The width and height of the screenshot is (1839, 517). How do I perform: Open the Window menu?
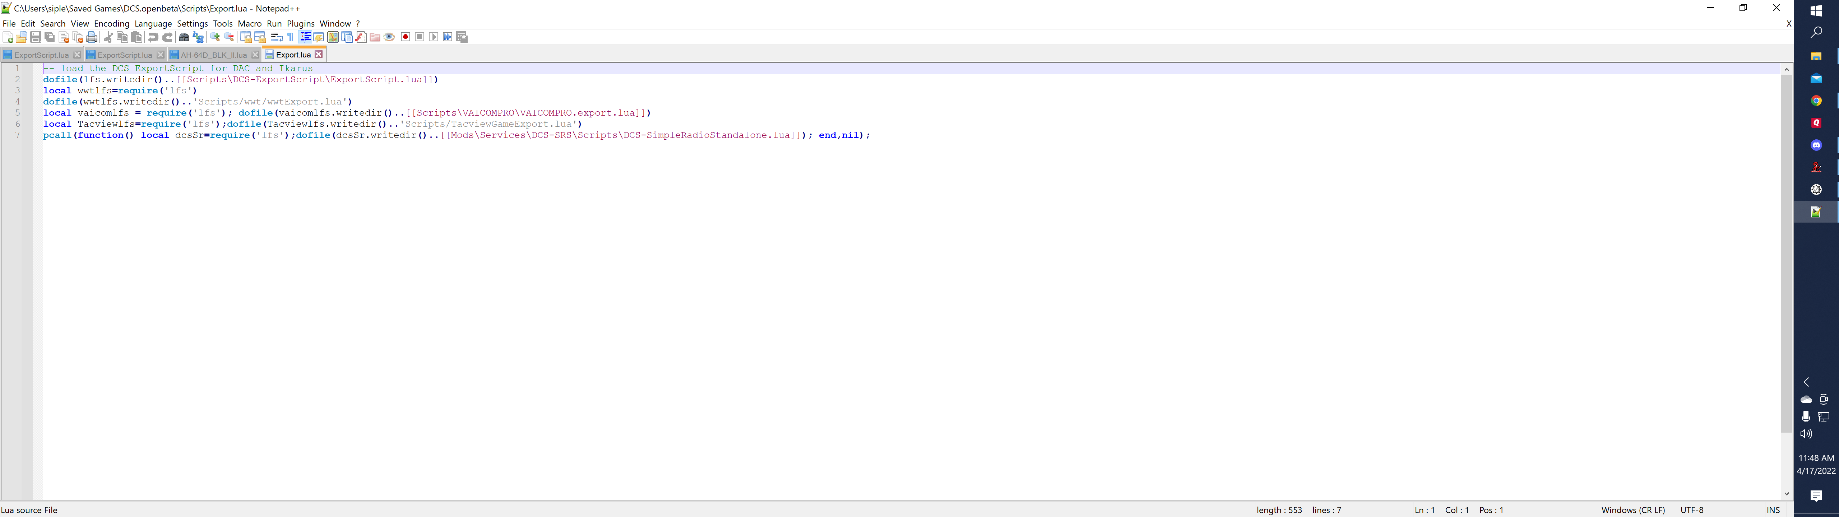335,24
